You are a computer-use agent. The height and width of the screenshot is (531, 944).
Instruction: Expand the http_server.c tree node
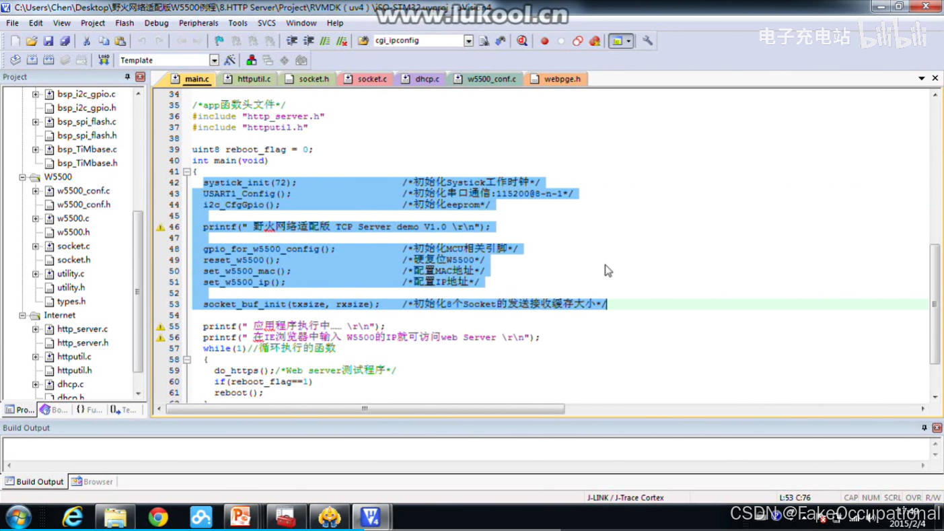(x=36, y=329)
